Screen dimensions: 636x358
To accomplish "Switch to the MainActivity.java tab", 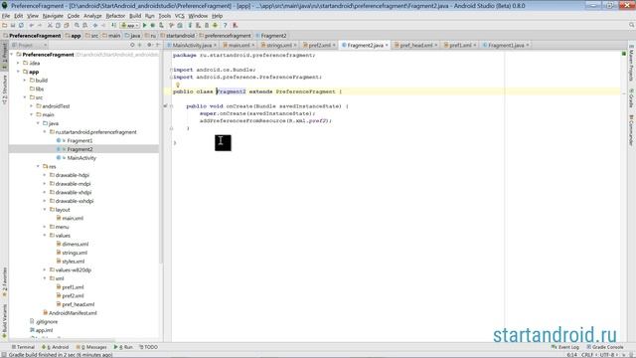I will [192, 45].
